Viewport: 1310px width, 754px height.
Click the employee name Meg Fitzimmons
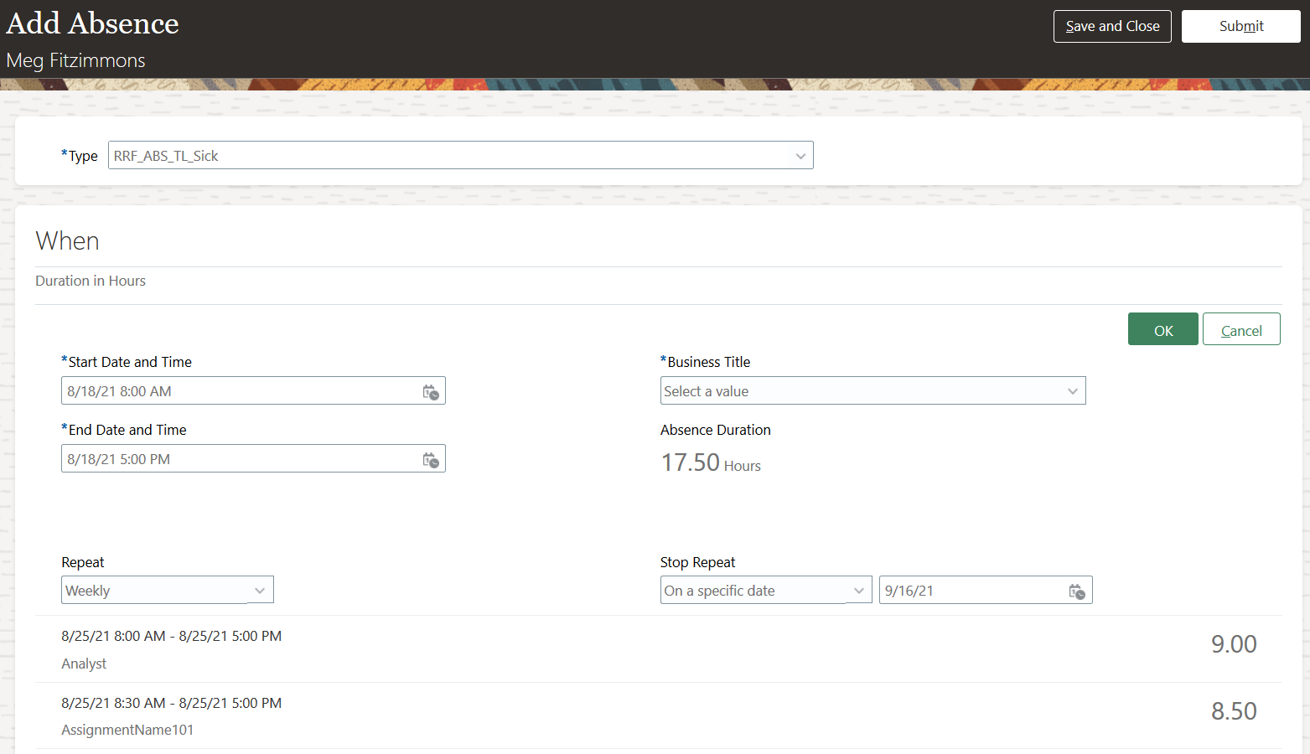(75, 60)
